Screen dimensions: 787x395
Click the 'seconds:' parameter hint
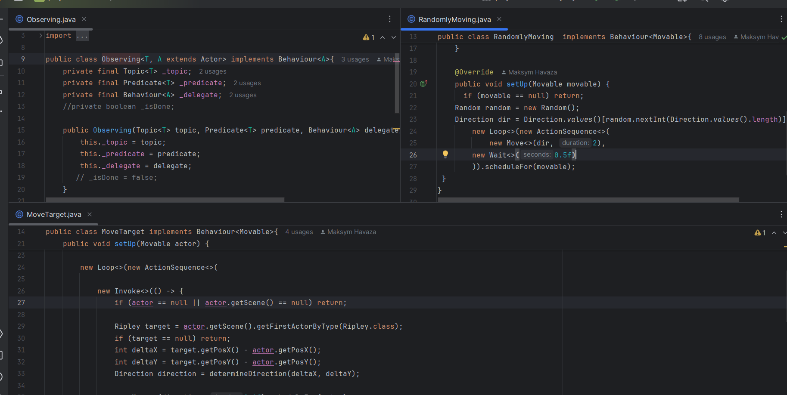537,154
